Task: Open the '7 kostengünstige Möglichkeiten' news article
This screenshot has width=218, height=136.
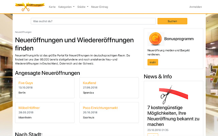Action: [x=173, y=116]
